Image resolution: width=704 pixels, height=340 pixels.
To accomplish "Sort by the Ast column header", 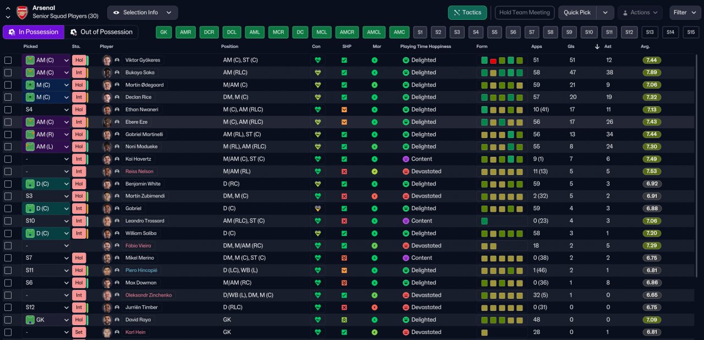I will 608,47.
